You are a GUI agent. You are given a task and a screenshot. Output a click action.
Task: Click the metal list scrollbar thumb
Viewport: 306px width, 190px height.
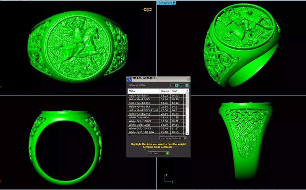(187, 100)
